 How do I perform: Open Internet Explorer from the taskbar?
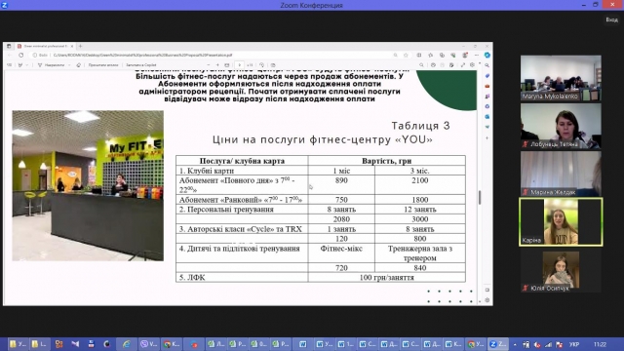pos(126,344)
